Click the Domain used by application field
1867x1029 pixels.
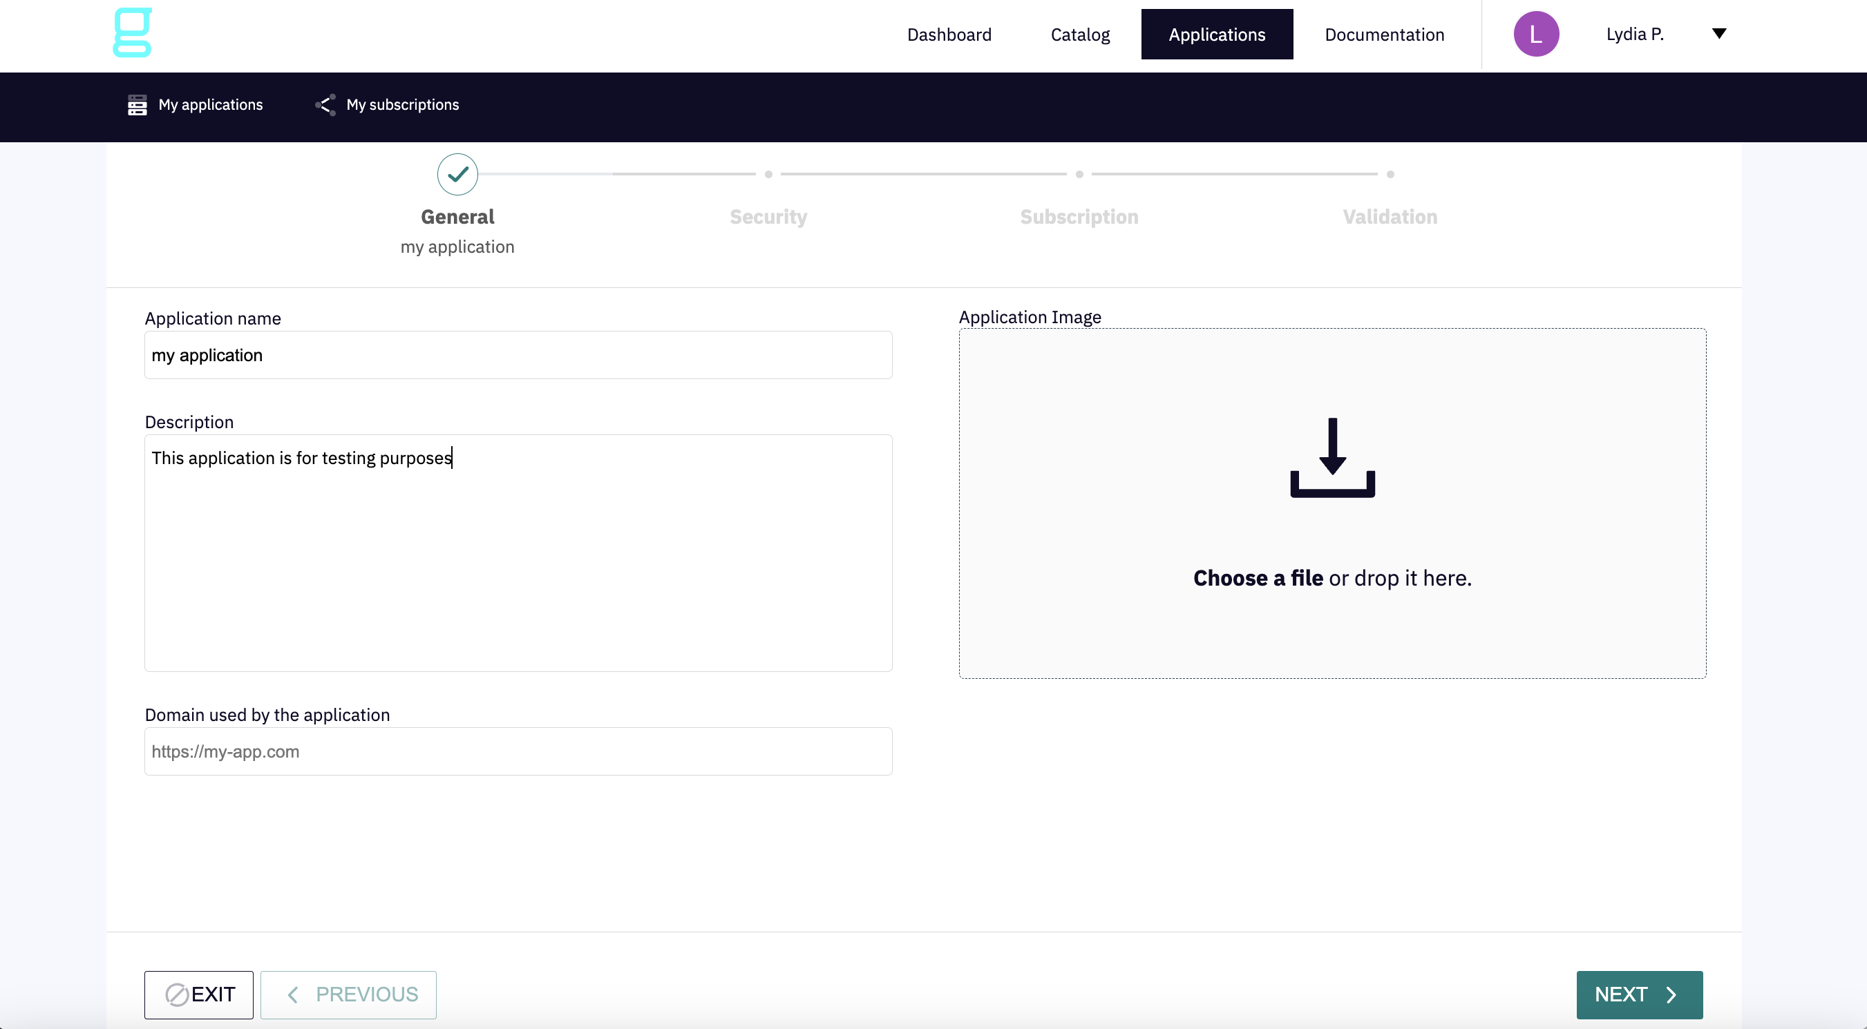[x=518, y=751]
